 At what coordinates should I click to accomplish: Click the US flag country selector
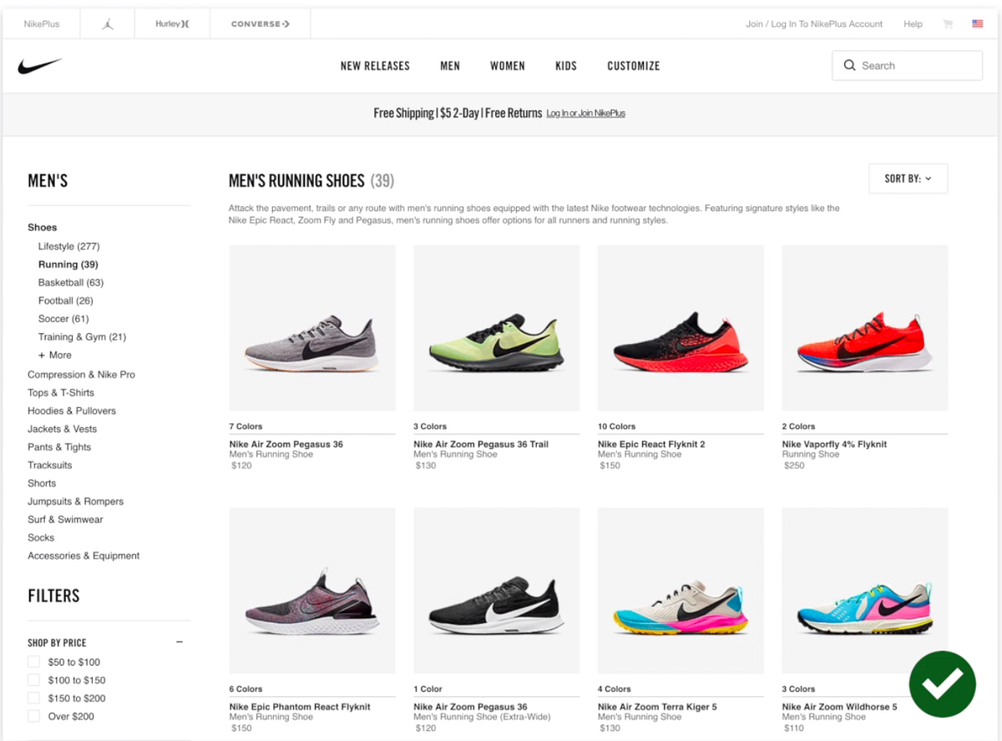click(977, 24)
